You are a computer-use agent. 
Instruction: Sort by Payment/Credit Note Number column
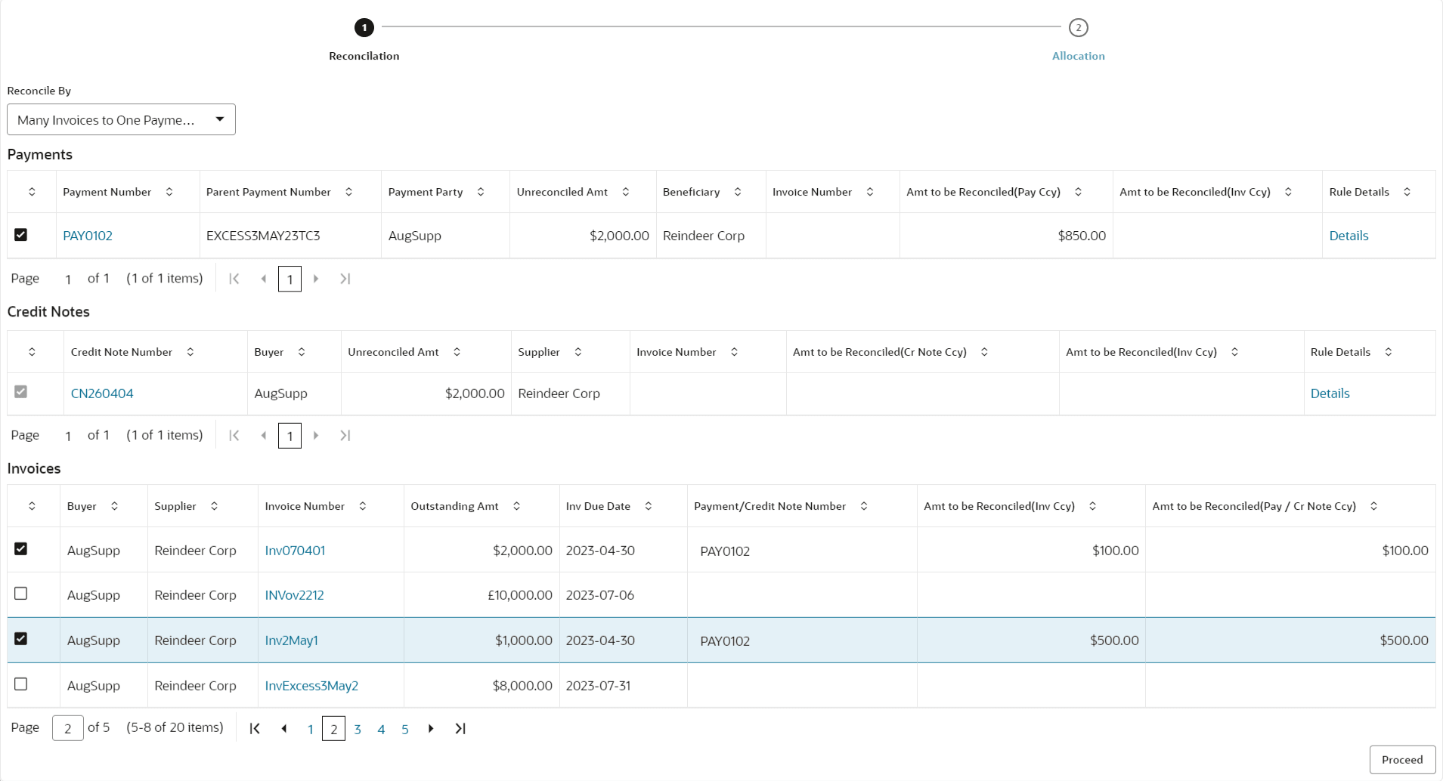[x=864, y=506]
